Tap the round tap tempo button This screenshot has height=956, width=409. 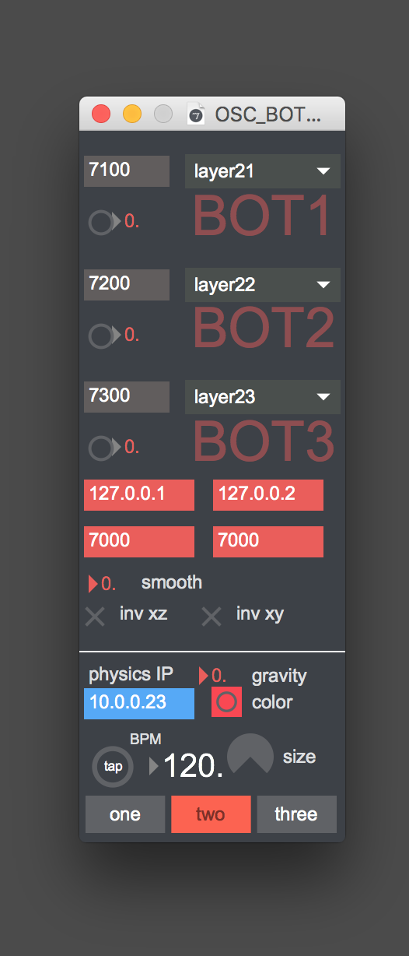click(113, 766)
